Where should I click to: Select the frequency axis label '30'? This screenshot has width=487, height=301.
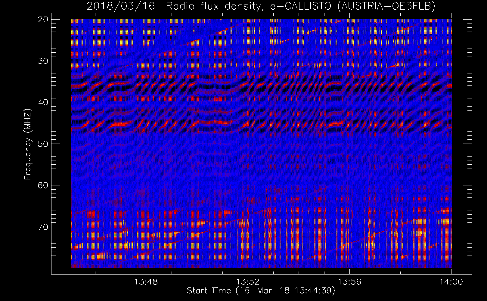click(x=43, y=61)
